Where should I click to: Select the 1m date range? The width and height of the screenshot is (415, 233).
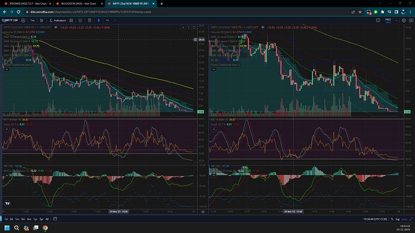[x=17, y=219]
